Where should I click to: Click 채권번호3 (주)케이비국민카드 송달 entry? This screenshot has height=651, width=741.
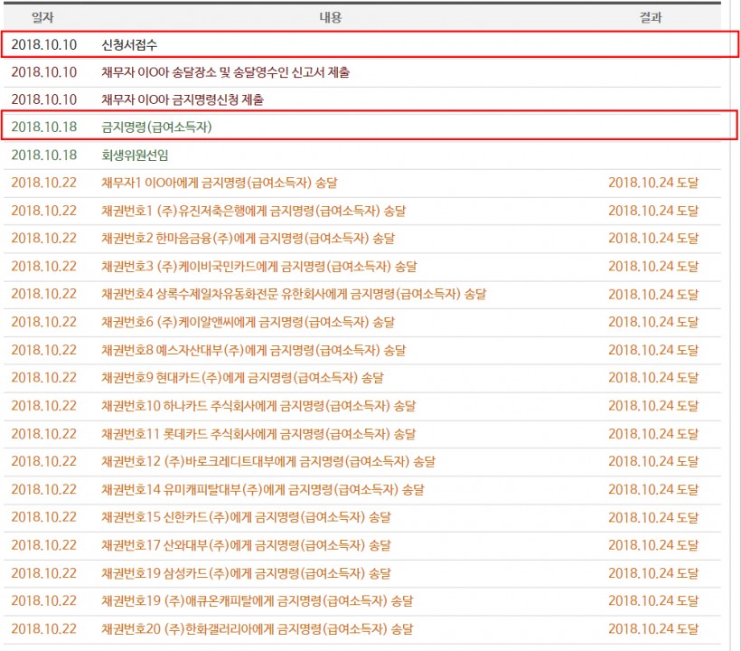point(259,266)
